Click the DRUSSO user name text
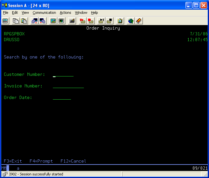 coord(12,40)
